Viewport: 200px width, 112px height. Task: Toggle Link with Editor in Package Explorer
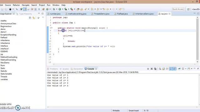34,18
